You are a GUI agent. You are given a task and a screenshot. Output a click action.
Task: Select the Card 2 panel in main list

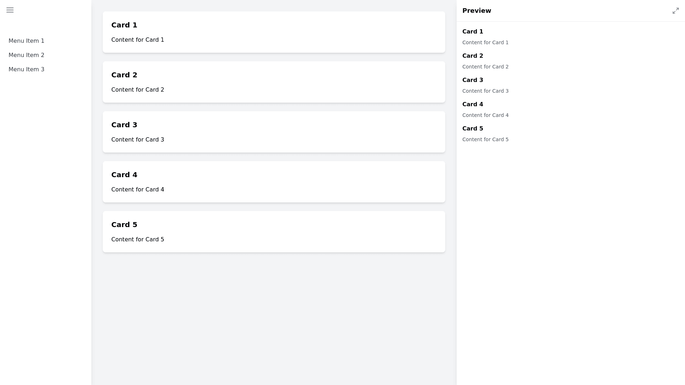tap(274, 82)
